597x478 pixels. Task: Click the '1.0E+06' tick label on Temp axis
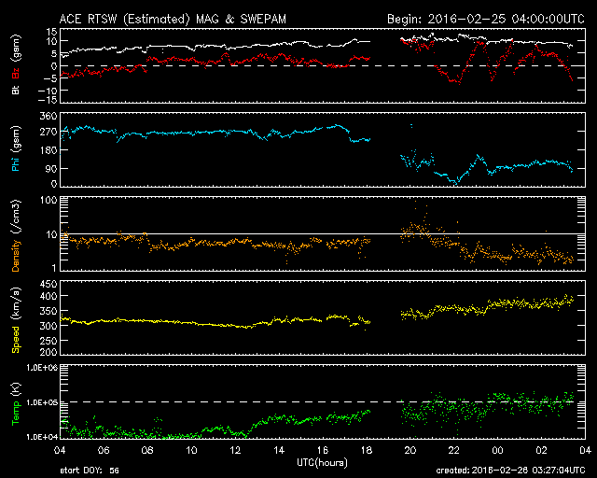pyautogui.click(x=42, y=368)
